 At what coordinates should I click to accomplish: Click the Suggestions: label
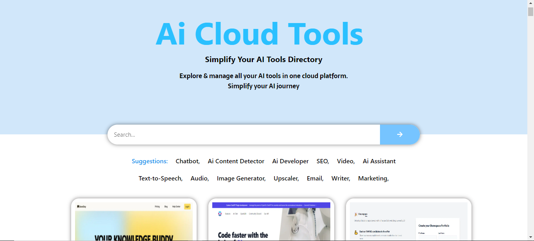click(150, 161)
